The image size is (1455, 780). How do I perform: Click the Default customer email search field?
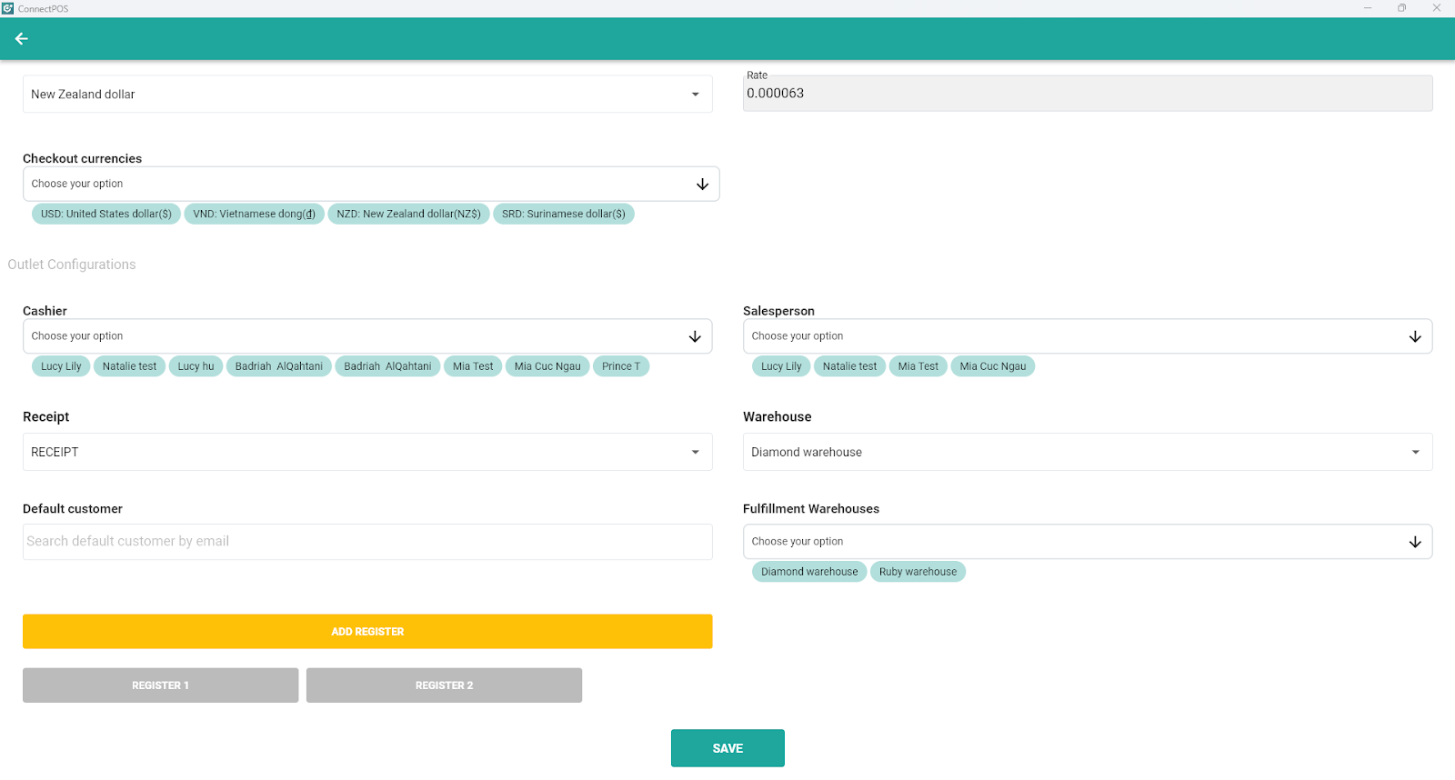(x=367, y=542)
